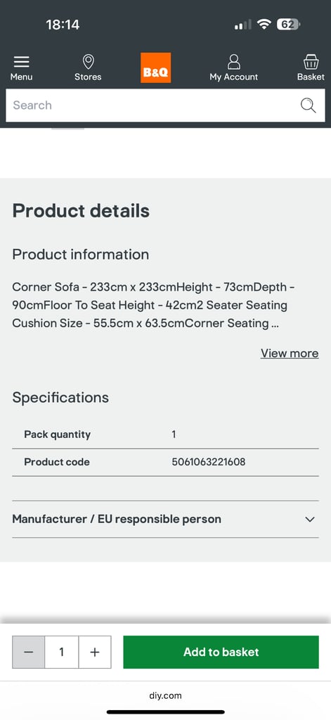Tap the 18:14 clock in status bar
Screen dimensions: 331x720
point(63,25)
